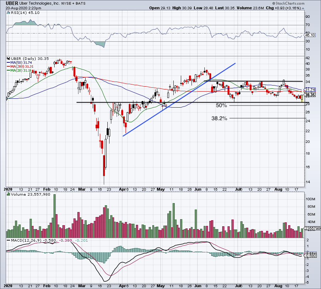Click the Volume legend bar icon
The height and width of the screenshot is (289, 321).
tap(9, 195)
